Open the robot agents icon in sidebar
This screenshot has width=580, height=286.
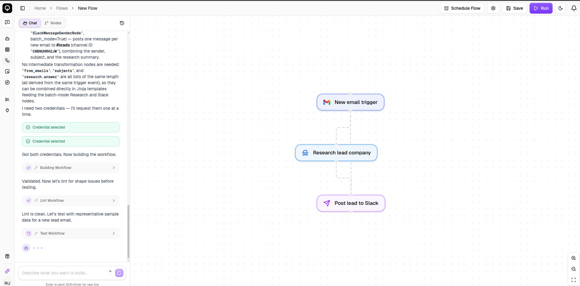(7, 39)
